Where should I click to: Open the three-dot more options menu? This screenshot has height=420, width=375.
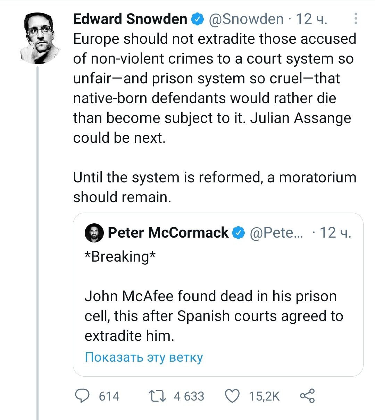point(356,19)
